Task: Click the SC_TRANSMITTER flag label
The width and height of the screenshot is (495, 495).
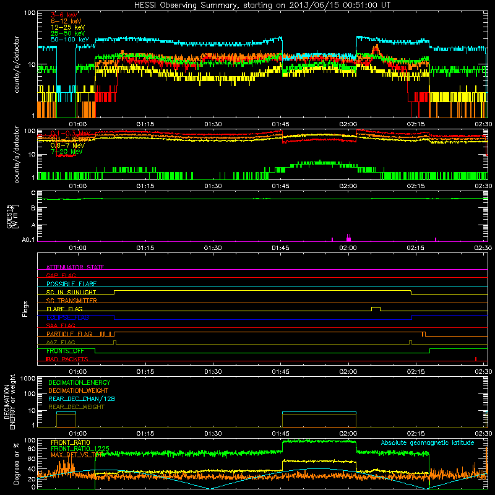Action: [x=71, y=300]
